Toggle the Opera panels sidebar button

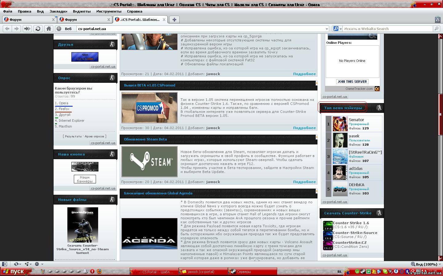pos(4,264)
